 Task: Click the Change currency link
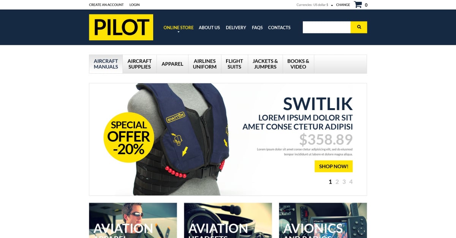pyautogui.click(x=343, y=5)
